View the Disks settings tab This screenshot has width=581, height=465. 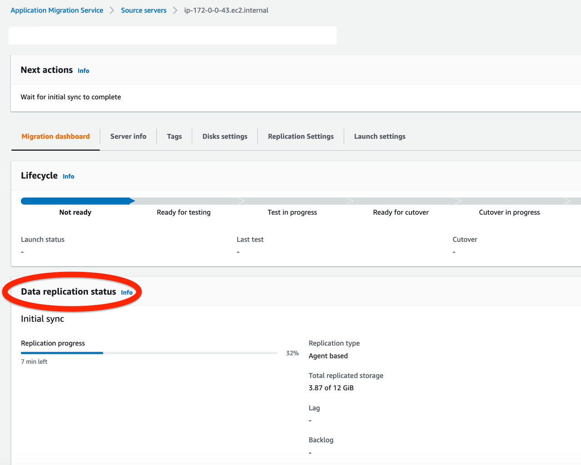point(224,136)
